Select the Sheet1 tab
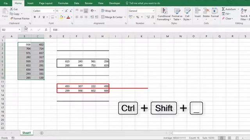This screenshot has width=250, height=140. click(x=27, y=133)
